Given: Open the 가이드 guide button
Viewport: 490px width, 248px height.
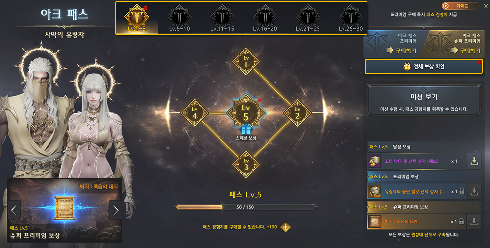Looking at the screenshot, I should [460, 6].
